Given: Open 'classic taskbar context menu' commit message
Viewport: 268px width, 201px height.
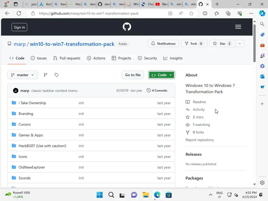Looking at the screenshot, I should [54, 91].
